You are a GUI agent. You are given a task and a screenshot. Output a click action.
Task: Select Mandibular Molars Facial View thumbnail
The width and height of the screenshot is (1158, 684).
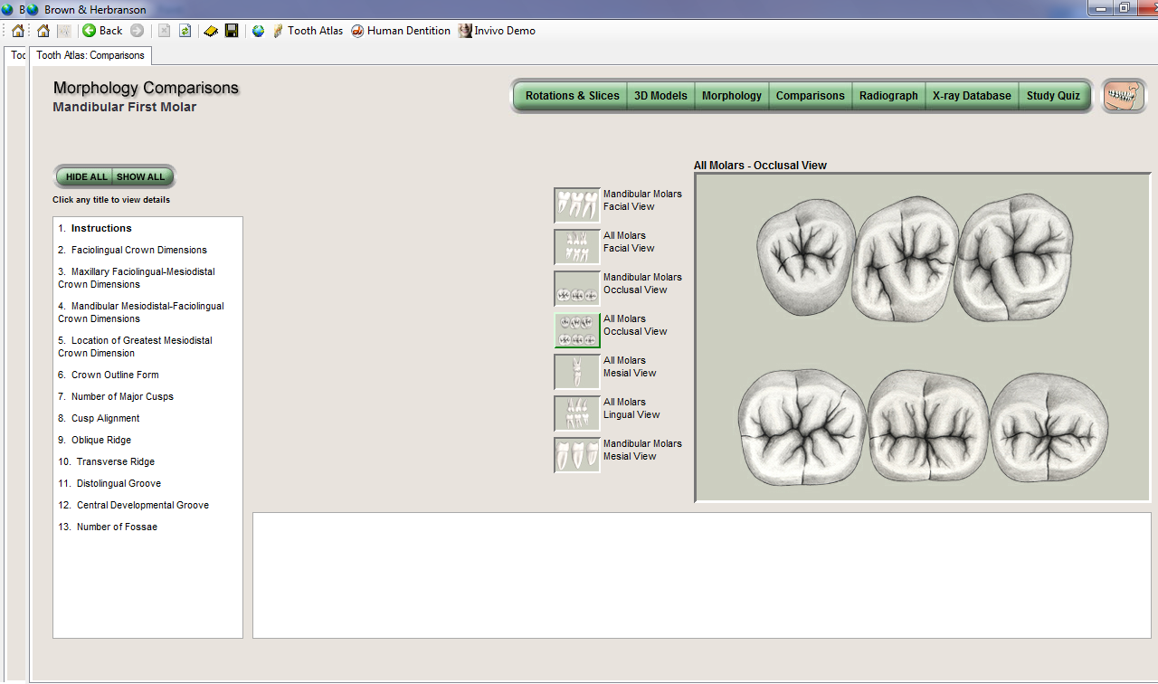click(x=577, y=205)
